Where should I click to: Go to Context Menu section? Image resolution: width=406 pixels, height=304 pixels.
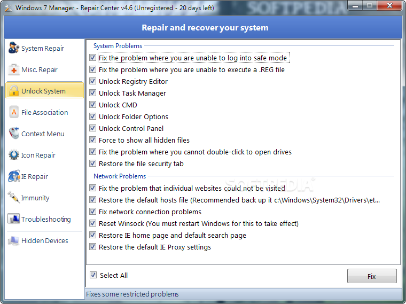43,134
